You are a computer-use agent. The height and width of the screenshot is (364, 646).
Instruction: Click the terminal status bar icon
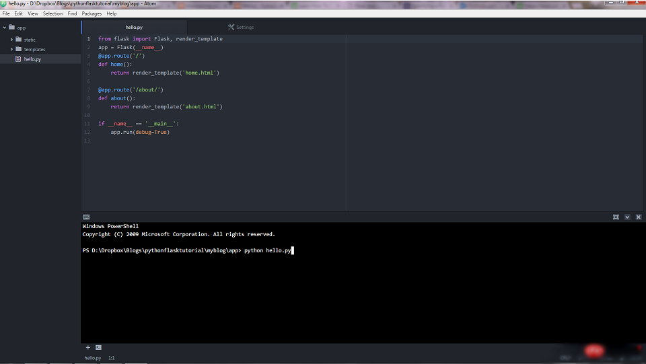pyautogui.click(x=98, y=348)
